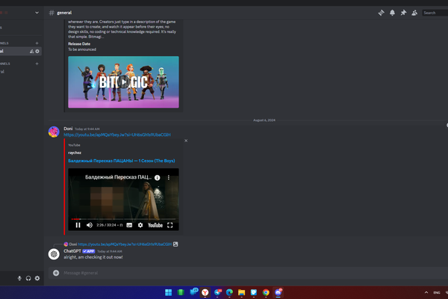Screen dimensions: 448x299
Task: Create a voice channel with lower plus icon
Action: 37,64
